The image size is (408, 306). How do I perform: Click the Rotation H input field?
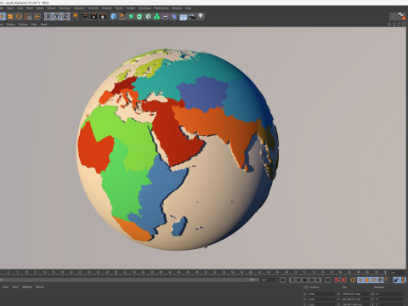click(389, 294)
